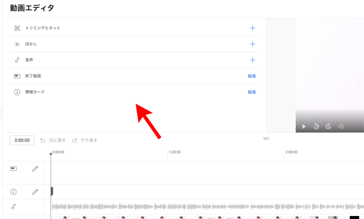Click the 2:00:00 mark on ruler

point(291,152)
